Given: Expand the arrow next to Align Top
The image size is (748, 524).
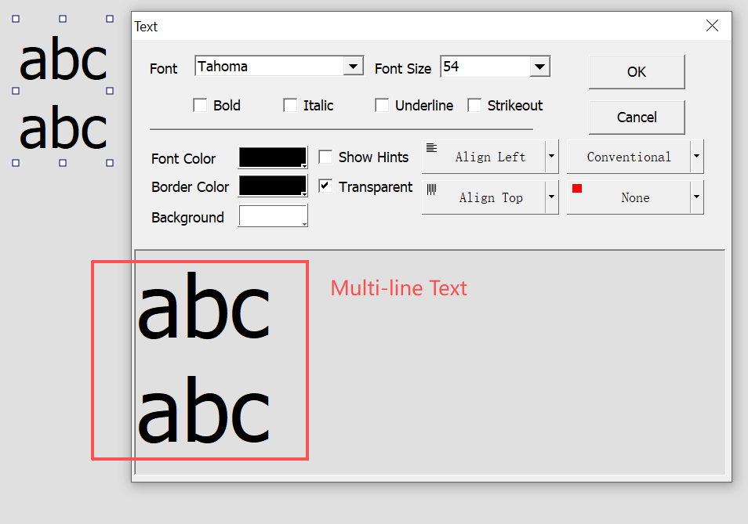Looking at the screenshot, I should [552, 197].
